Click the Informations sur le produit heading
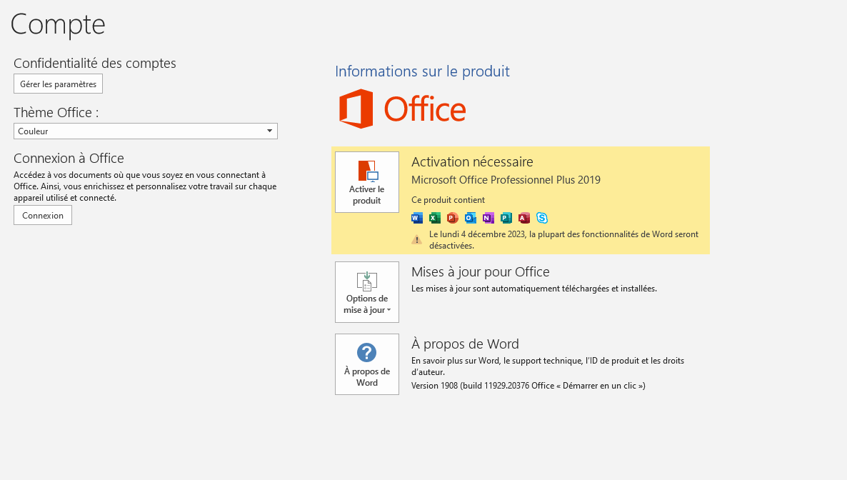Image resolution: width=847 pixels, height=480 pixels. coord(422,71)
